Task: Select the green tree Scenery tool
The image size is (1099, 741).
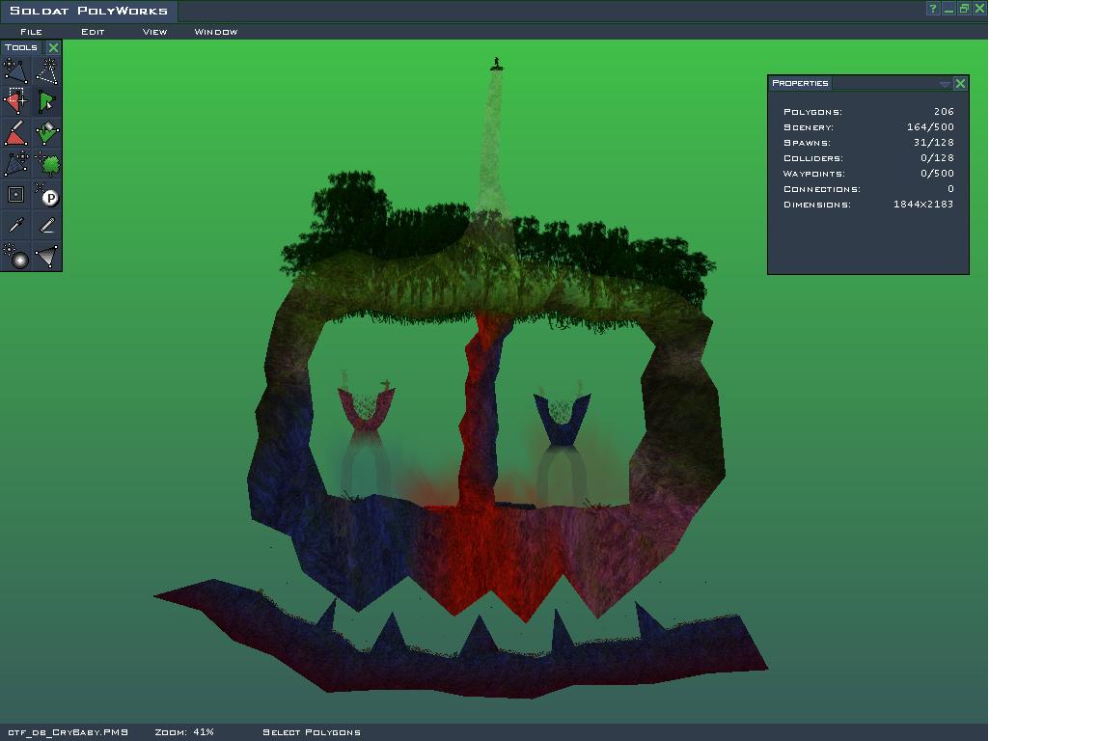Action: click(46, 163)
